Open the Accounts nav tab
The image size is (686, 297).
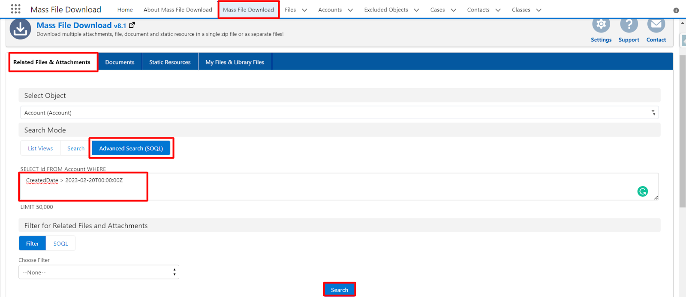[x=330, y=10]
